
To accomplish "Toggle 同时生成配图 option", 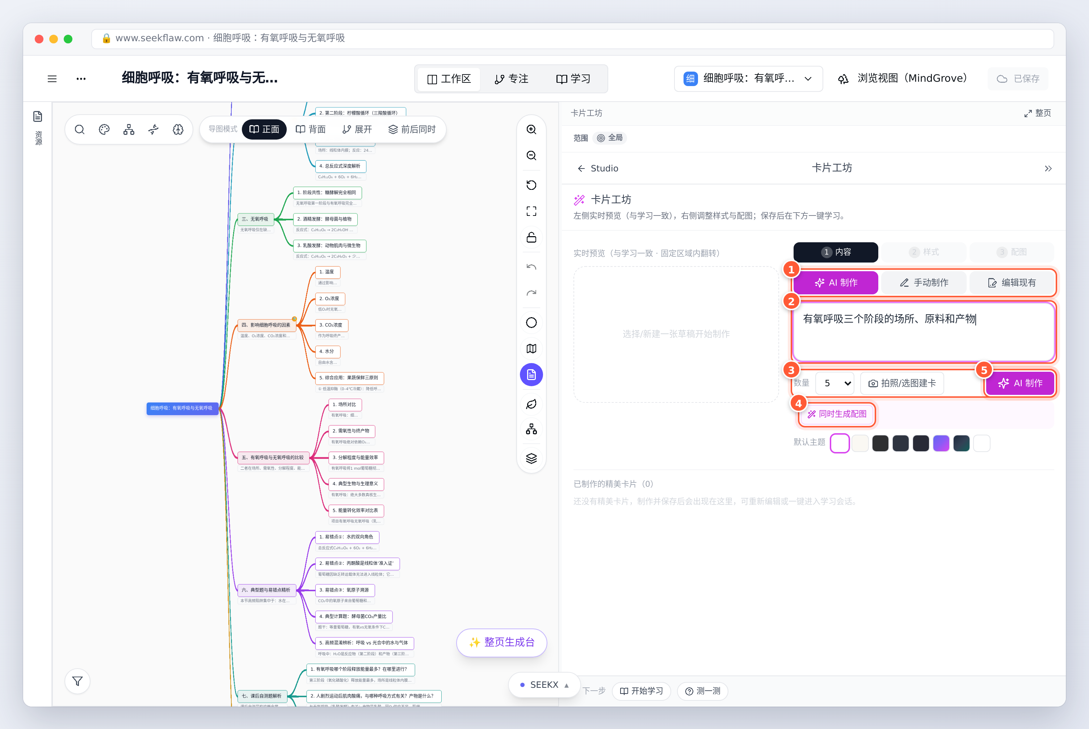I will pos(837,414).
